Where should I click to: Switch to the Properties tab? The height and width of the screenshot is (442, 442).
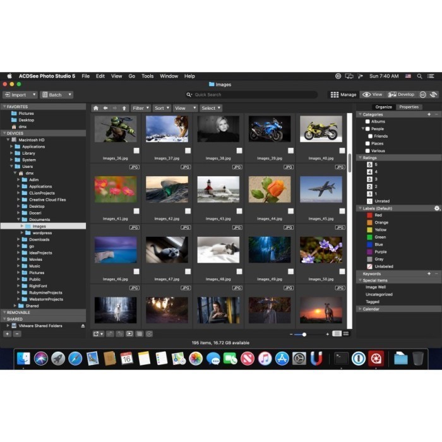coord(409,107)
